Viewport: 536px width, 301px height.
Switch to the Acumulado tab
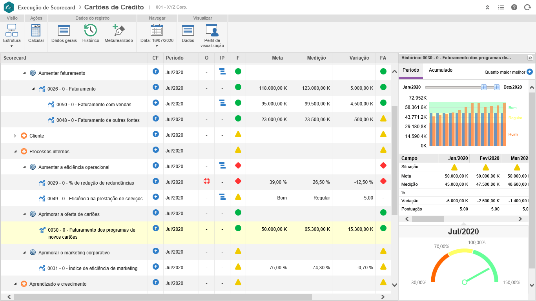[440, 70]
